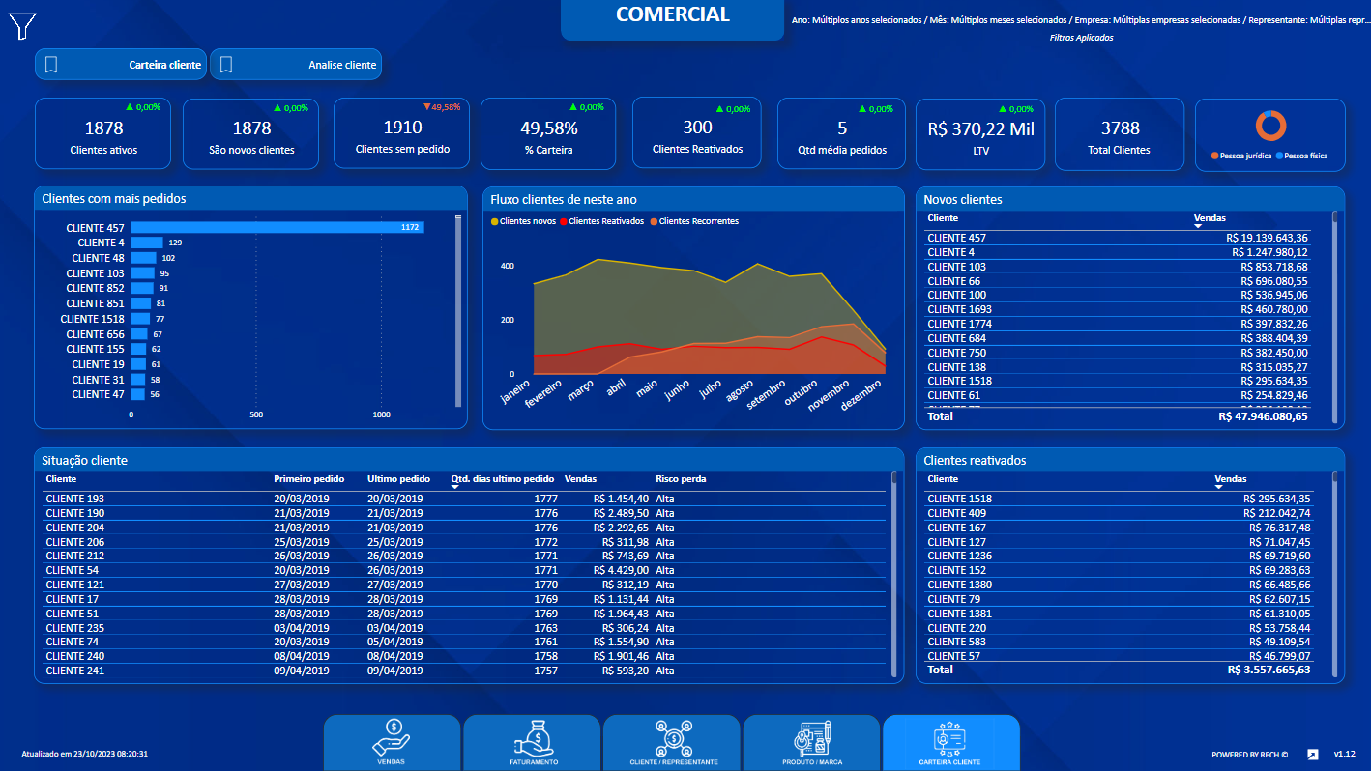The height and width of the screenshot is (771, 1371).
Task: Toggle the Clientes Recorrentes legend item
Action: [693, 221]
